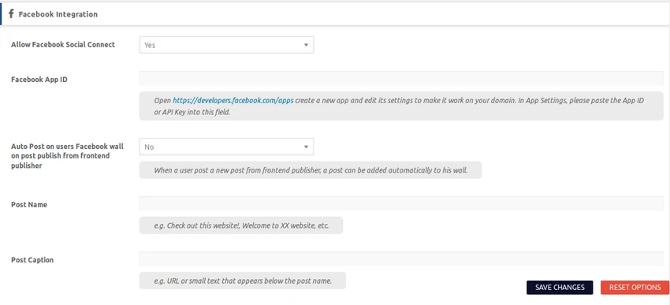Click the frontend publisher auto-post hint text
The height and width of the screenshot is (305, 670).
[x=311, y=169]
